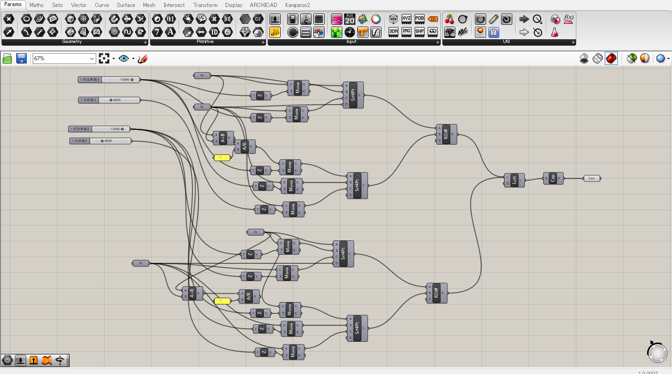The height and width of the screenshot is (374, 672).
Task: Open the dropdown arrow beside the eye icon
Action: coord(133,59)
